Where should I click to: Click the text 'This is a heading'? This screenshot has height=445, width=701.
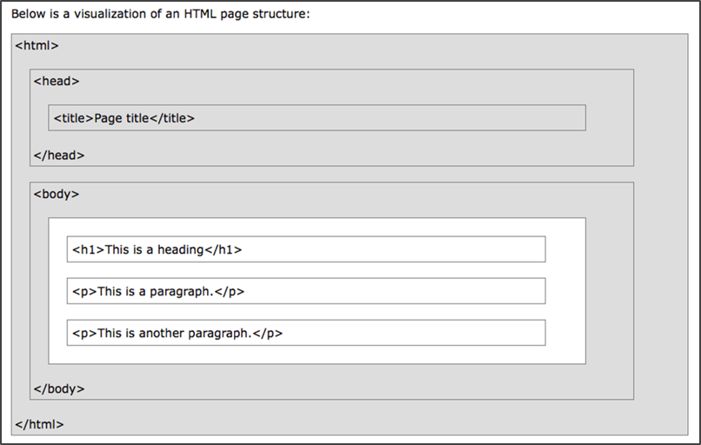click(x=154, y=249)
